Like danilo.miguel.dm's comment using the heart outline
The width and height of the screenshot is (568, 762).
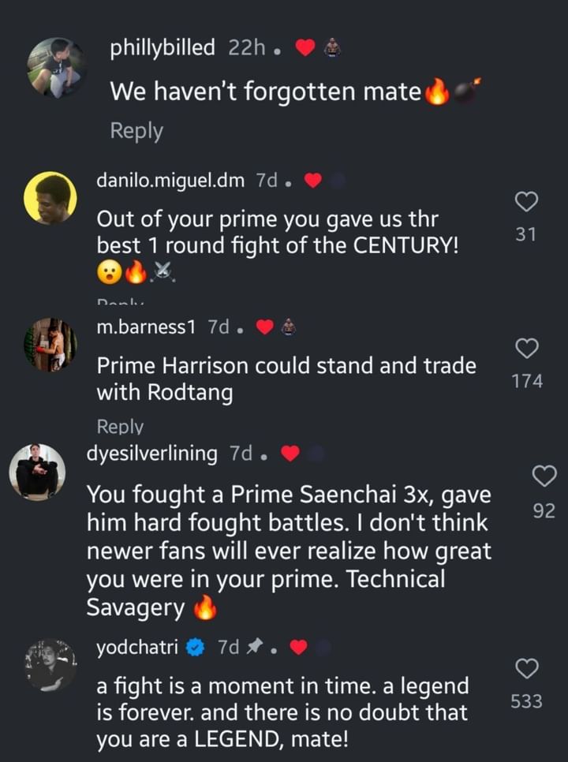click(x=527, y=204)
